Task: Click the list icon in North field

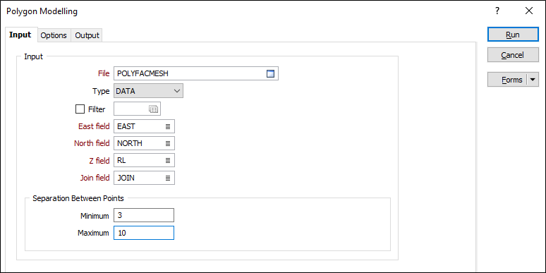Action: click(x=168, y=143)
